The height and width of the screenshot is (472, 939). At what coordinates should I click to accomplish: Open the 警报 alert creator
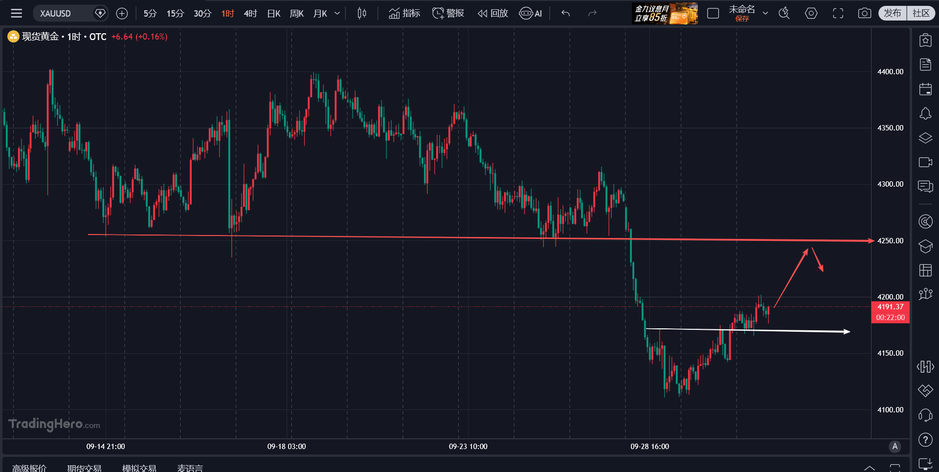tap(448, 13)
